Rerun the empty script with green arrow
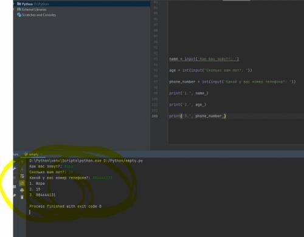This screenshot has height=237, width=304. coord(15,162)
